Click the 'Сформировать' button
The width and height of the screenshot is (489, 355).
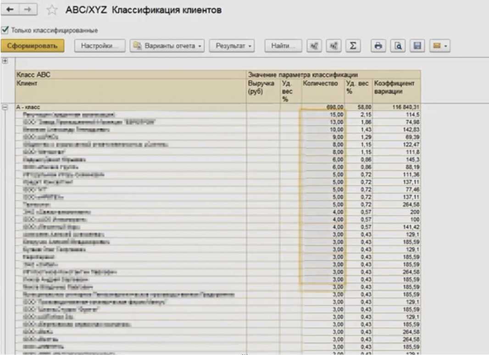32,46
